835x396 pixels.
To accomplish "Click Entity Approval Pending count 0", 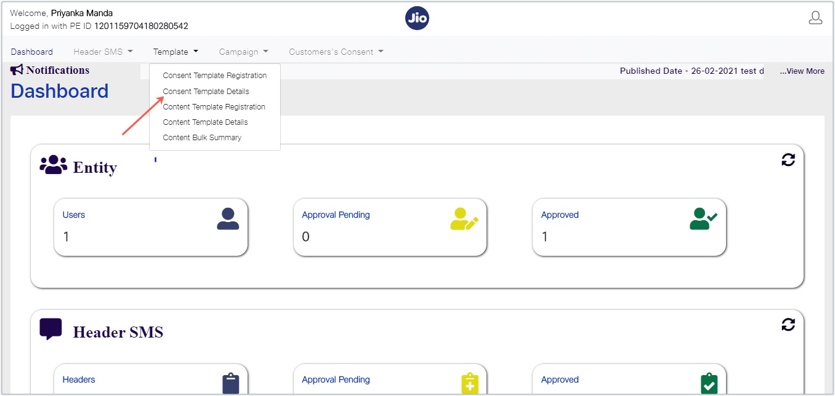I will (305, 237).
